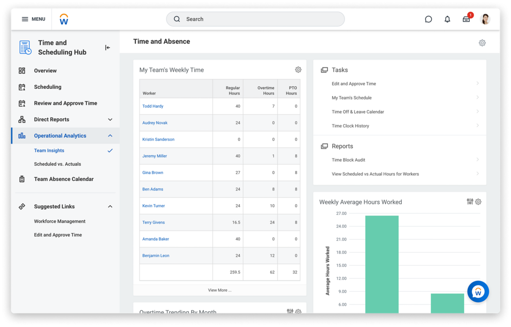511x327 pixels.
Task: Open My Team's Weekly Time gear settings
Action: click(298, 70)
